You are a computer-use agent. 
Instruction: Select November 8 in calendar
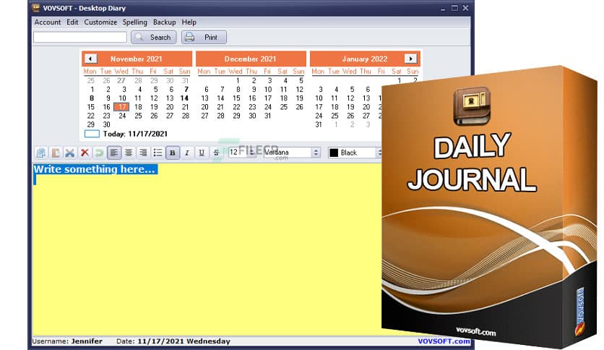coord(91,98)
